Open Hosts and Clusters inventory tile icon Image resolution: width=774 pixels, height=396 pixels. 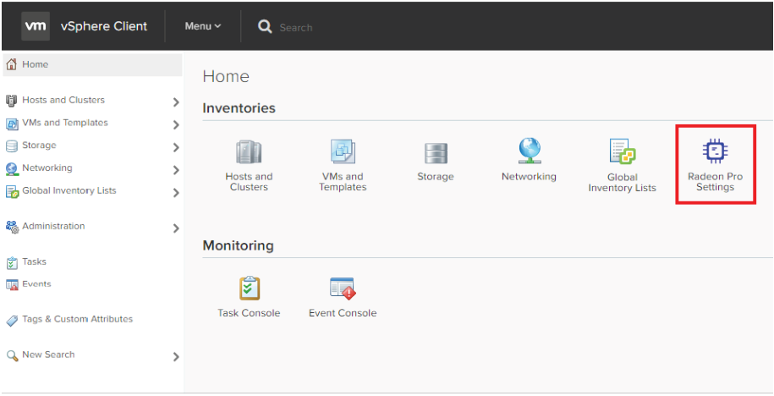pos(249,151)
